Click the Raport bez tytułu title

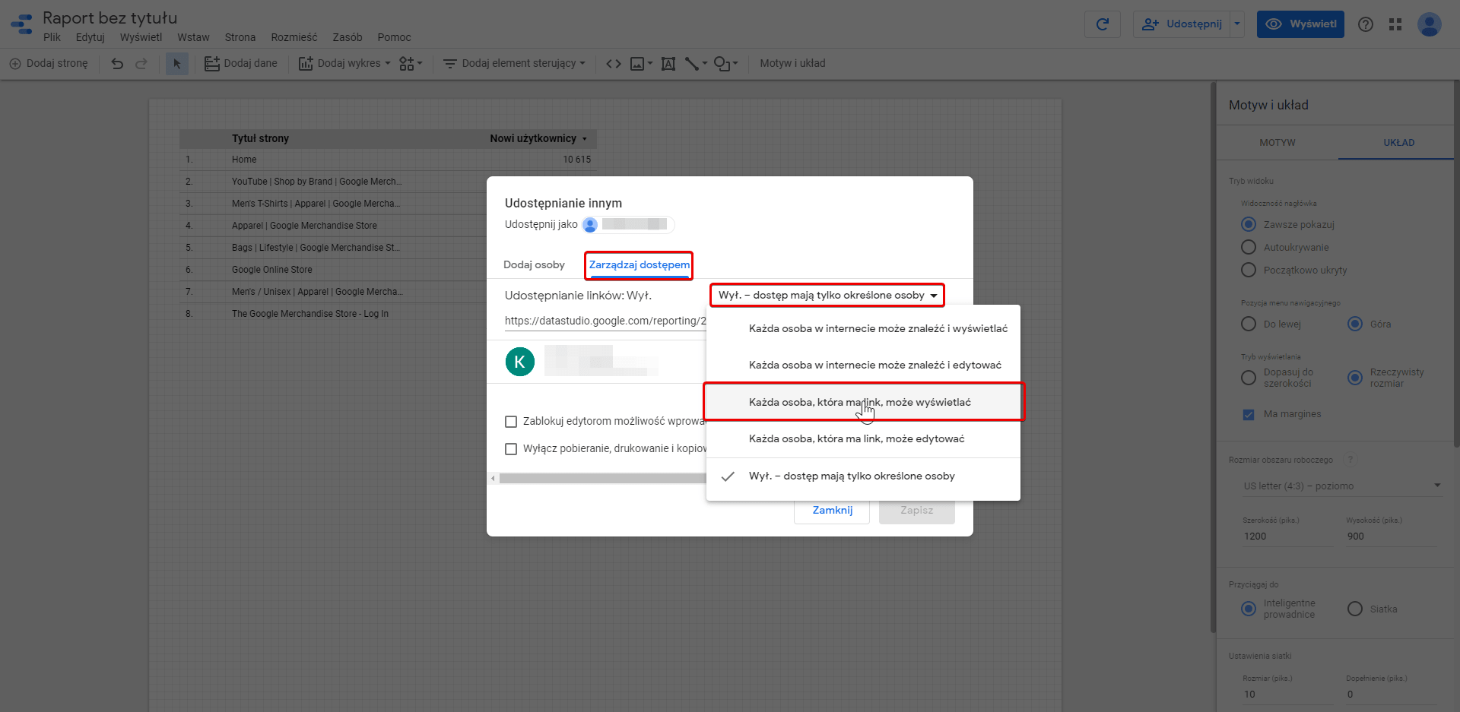tap(109, 17)
